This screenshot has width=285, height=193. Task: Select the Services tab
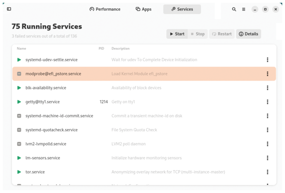click(x=182, y=9)
